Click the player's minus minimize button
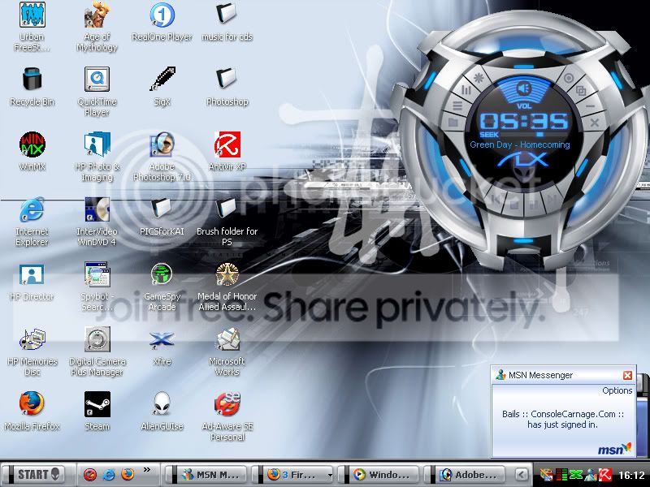 click(591, 106)
